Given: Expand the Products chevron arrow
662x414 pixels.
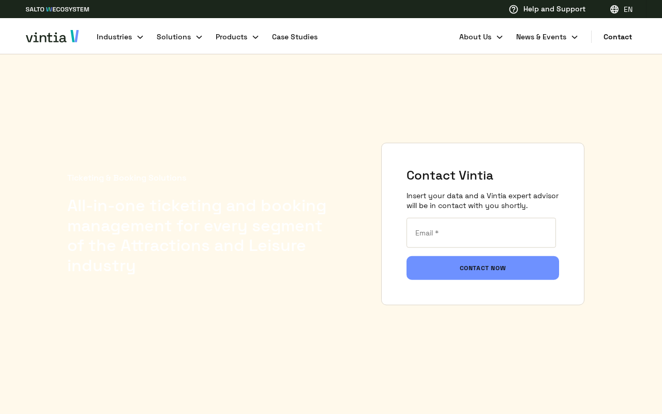Looking at the screenshot, I should [x=255, y=37].
